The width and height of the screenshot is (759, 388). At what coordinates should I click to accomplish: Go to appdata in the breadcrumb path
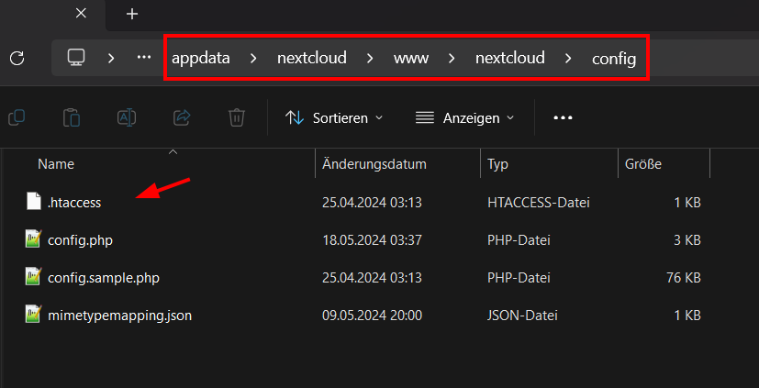tap(201, 59)
